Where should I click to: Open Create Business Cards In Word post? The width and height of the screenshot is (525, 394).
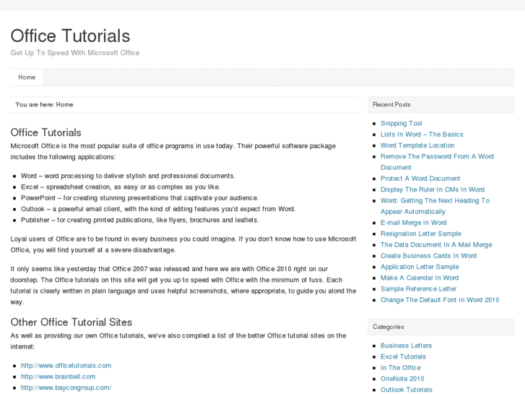[428, 256]
